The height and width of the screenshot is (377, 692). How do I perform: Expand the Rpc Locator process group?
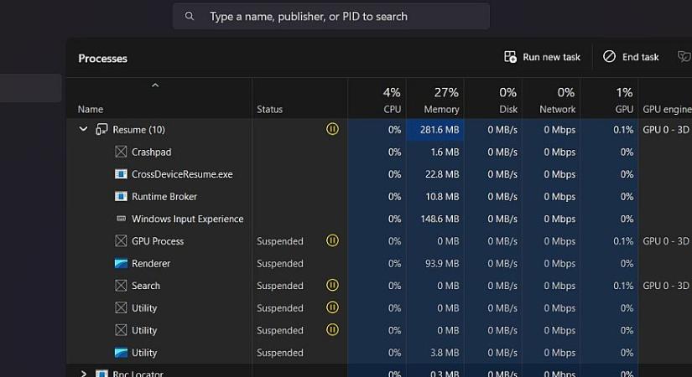coord(83,374)
